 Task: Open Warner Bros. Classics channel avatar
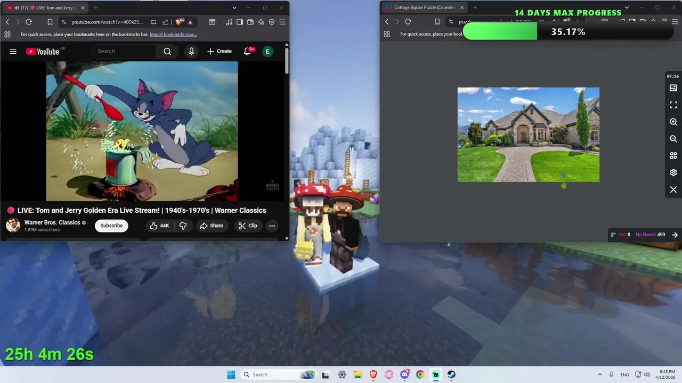[13, 226]
